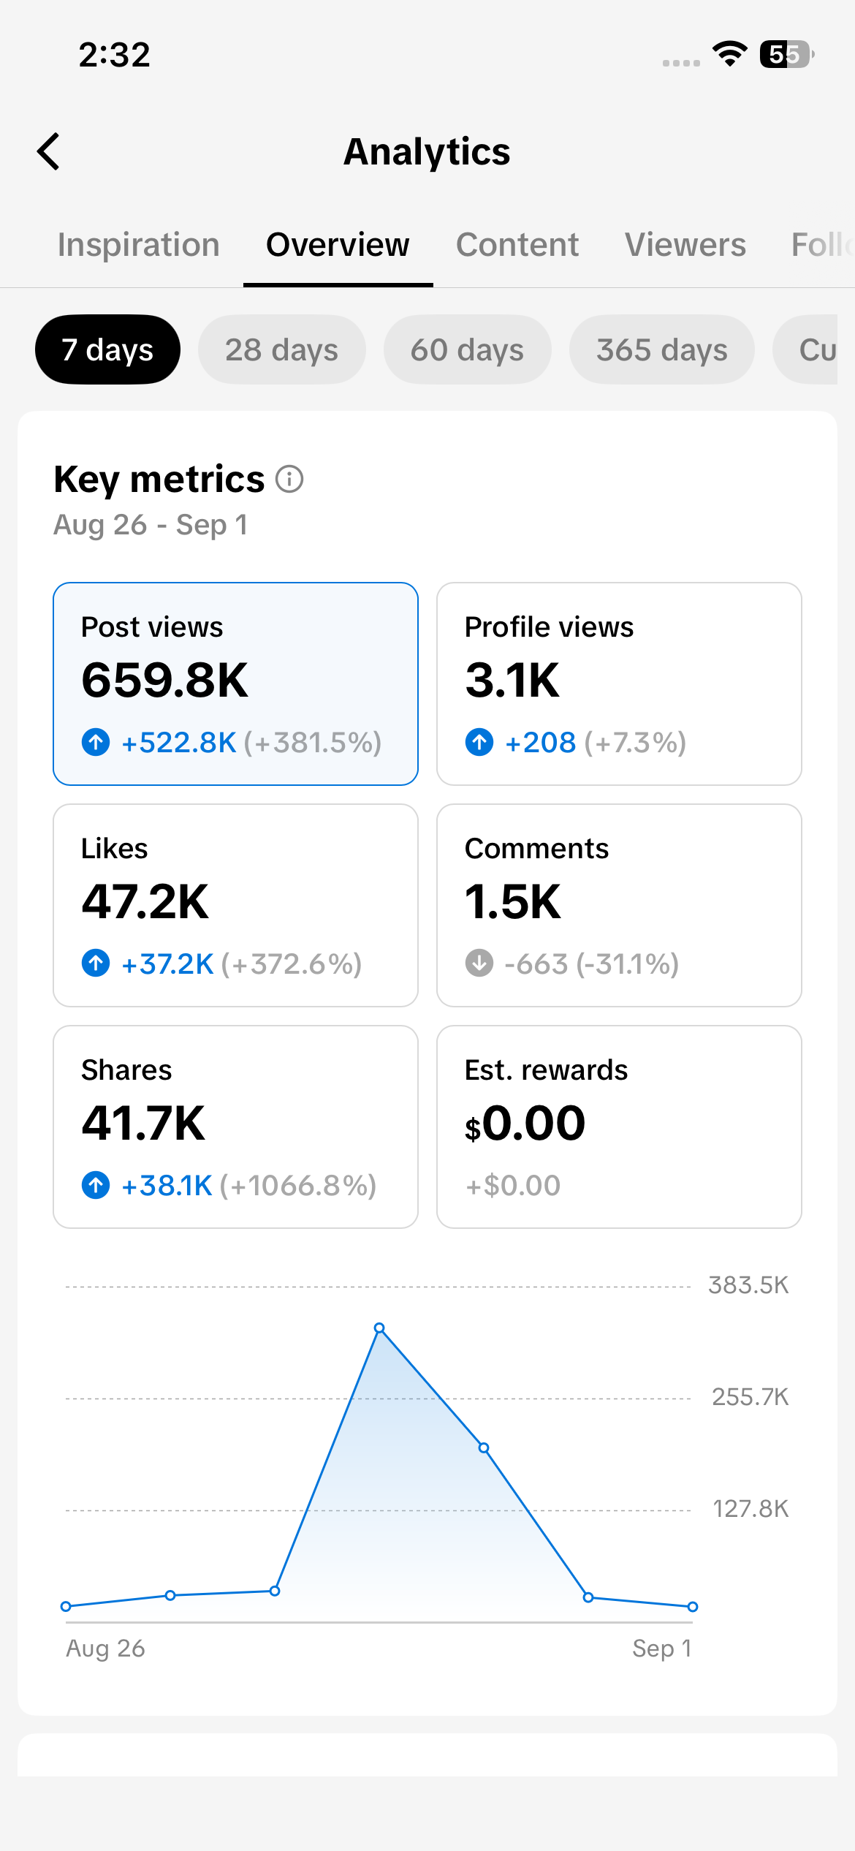Screen dimensions: 855x1851
Task: Switch range to 365 days
Action: (662, 349)
